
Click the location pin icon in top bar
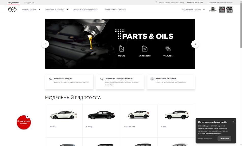click(156, 2)
